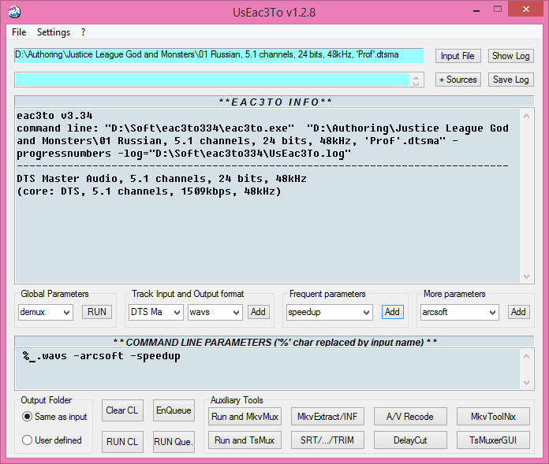Click the MkvToolNix button
The height and width of the screenshot is (464, 549).
click(x=493, y=417)
